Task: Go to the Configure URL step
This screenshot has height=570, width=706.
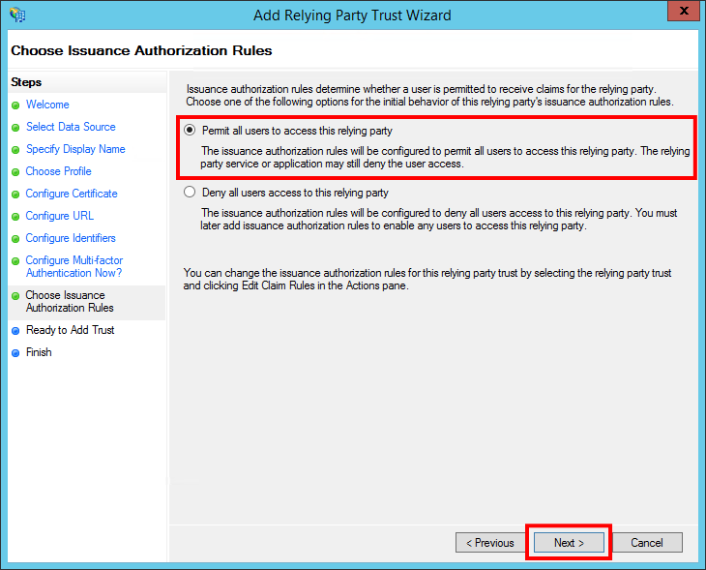Action: click(60, 216)
